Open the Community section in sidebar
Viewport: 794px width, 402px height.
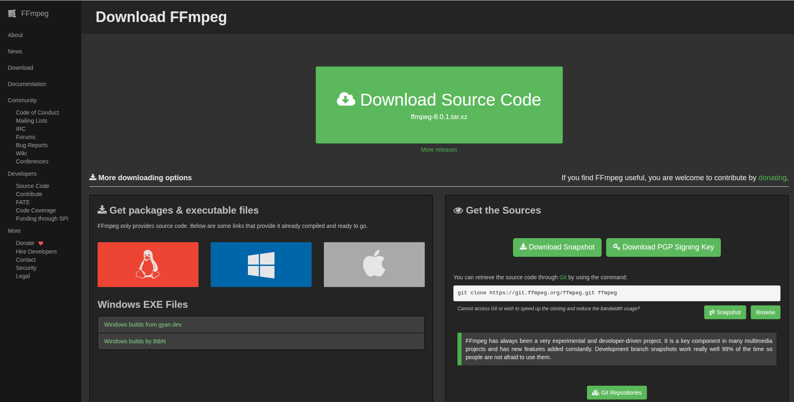coord(22,100)
